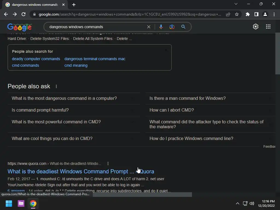The image size is (280, 210).
Task: Click the browser address bar
Action: point(130,14)
